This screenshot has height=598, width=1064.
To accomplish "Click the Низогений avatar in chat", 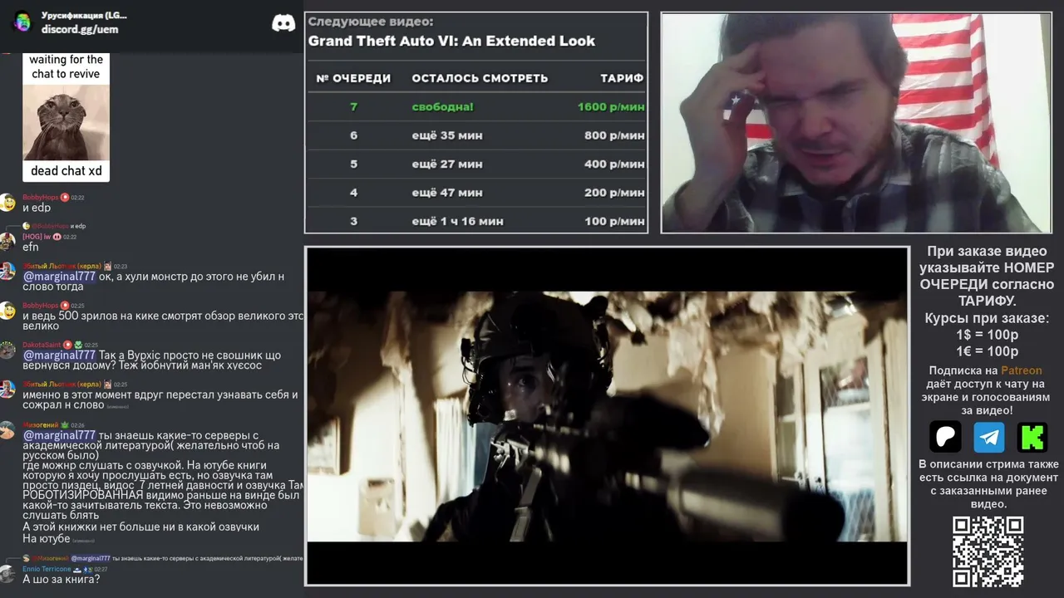I will click(x=7, y=429).
